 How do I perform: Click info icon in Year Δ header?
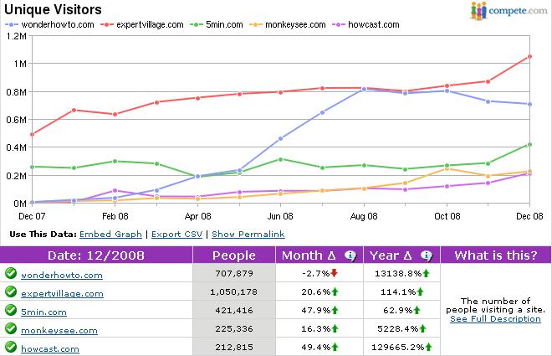pyautogui.click(x=427, y=256)
